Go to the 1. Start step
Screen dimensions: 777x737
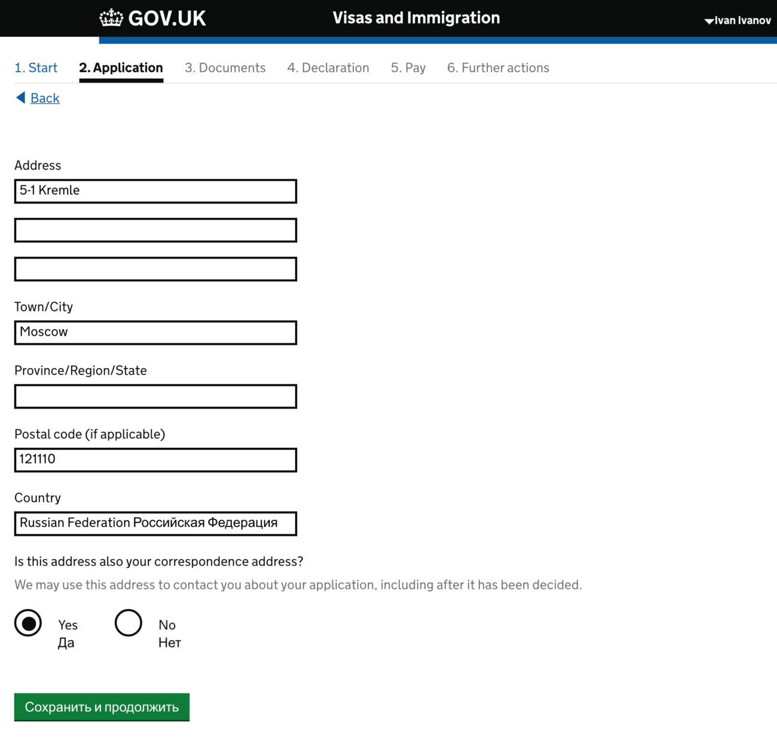coord(36,67)
